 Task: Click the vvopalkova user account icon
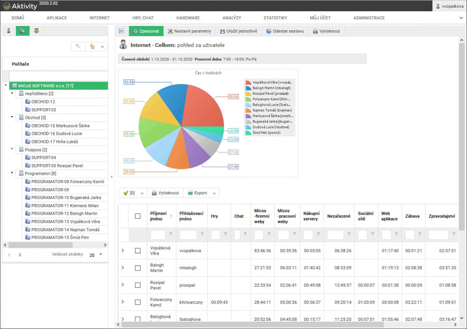438,6
